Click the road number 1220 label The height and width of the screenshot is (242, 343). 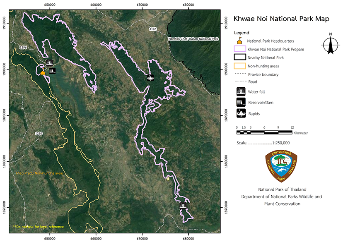pos(39,134)
